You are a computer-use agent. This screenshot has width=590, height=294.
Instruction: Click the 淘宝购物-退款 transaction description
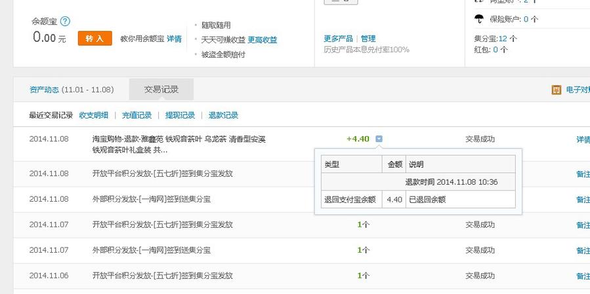click(179, 145)
